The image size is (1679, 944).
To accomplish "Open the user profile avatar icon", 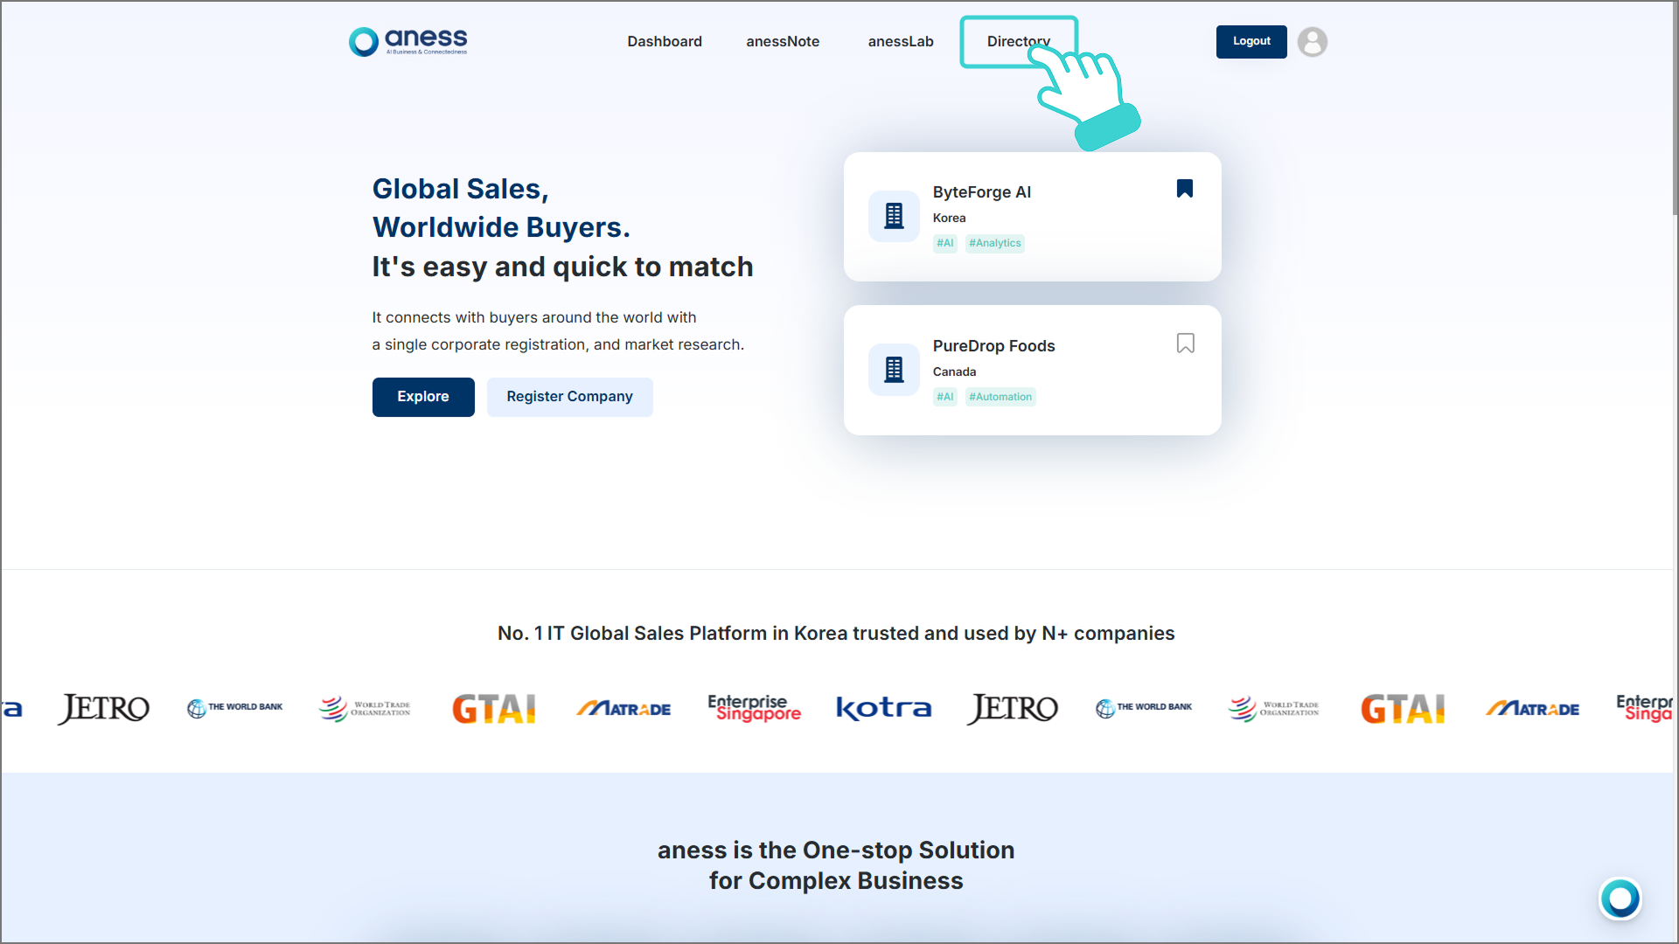I will point(1312,42).
